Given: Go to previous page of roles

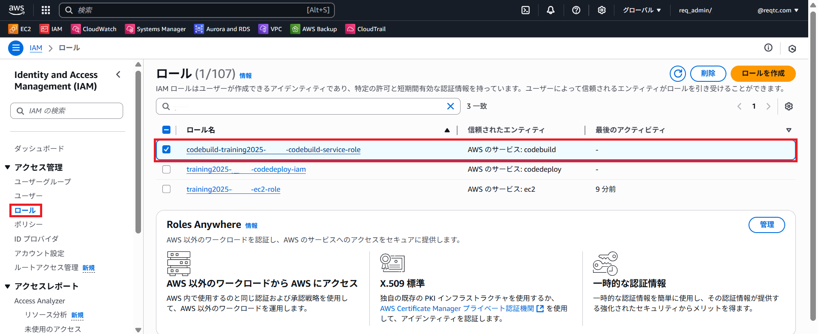Looking at the screenshot, I should click(x=740, y=106).
